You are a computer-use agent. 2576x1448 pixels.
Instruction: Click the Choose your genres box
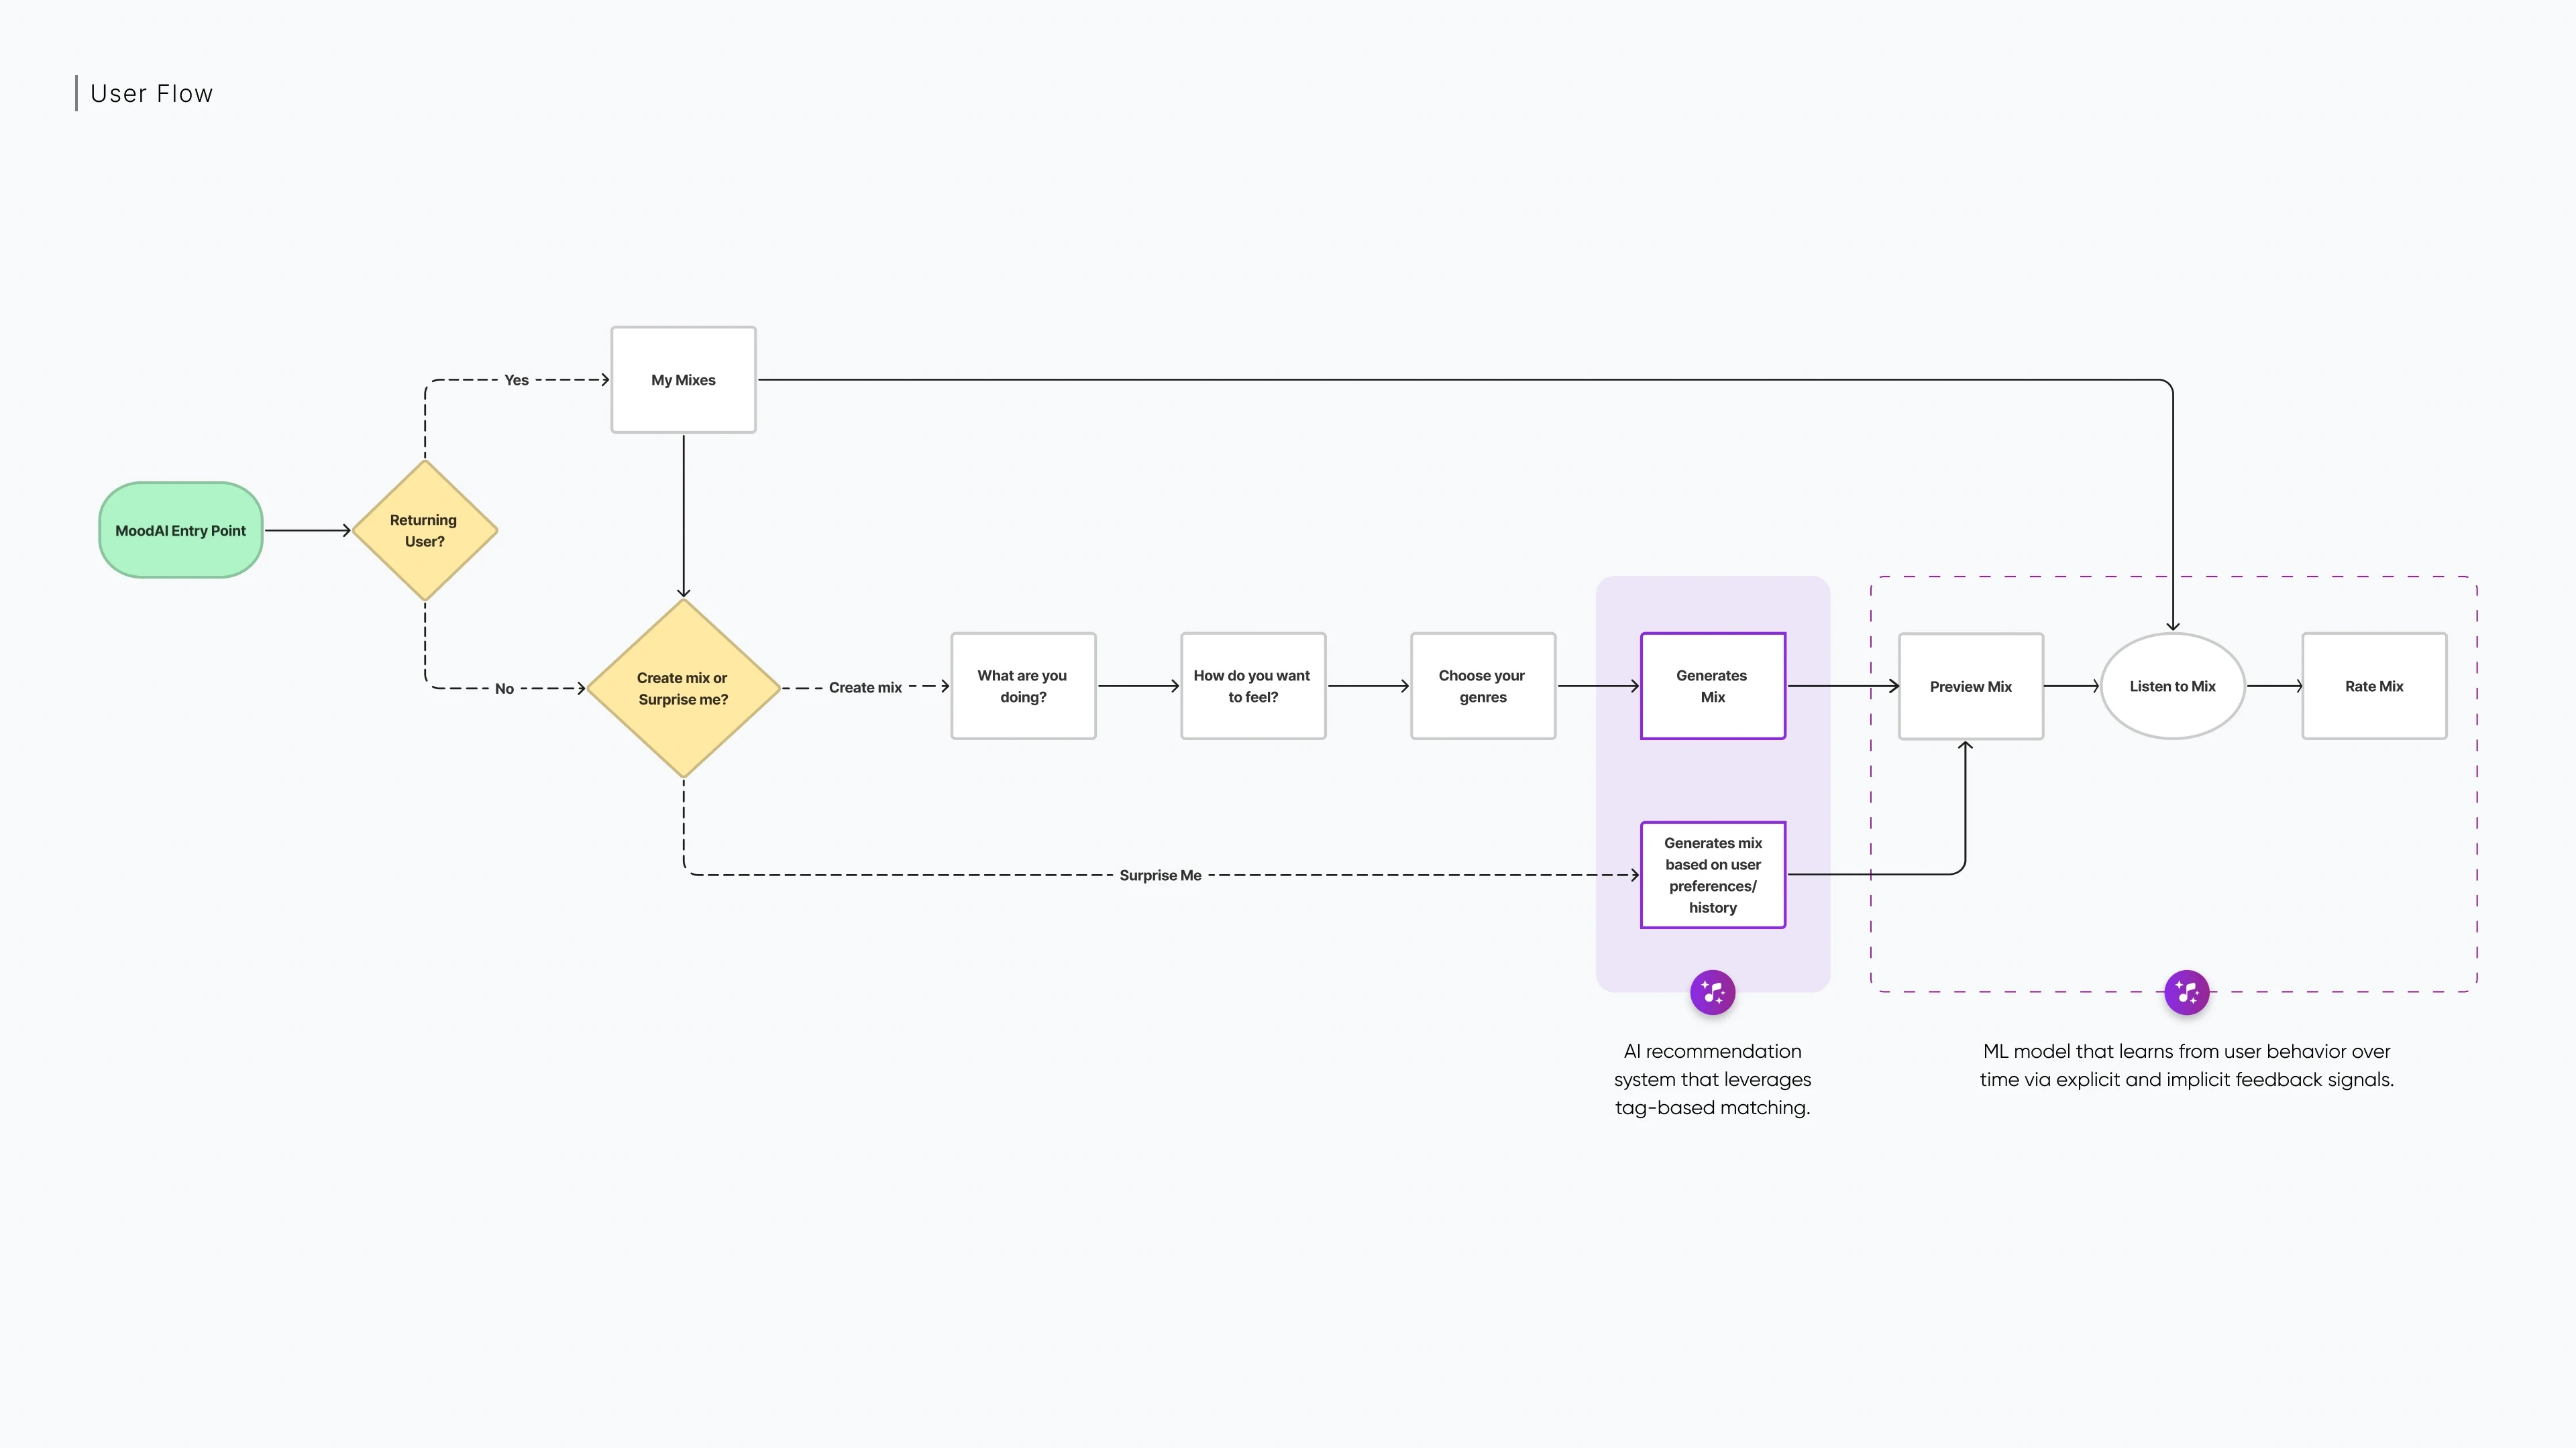(1483, 686)
